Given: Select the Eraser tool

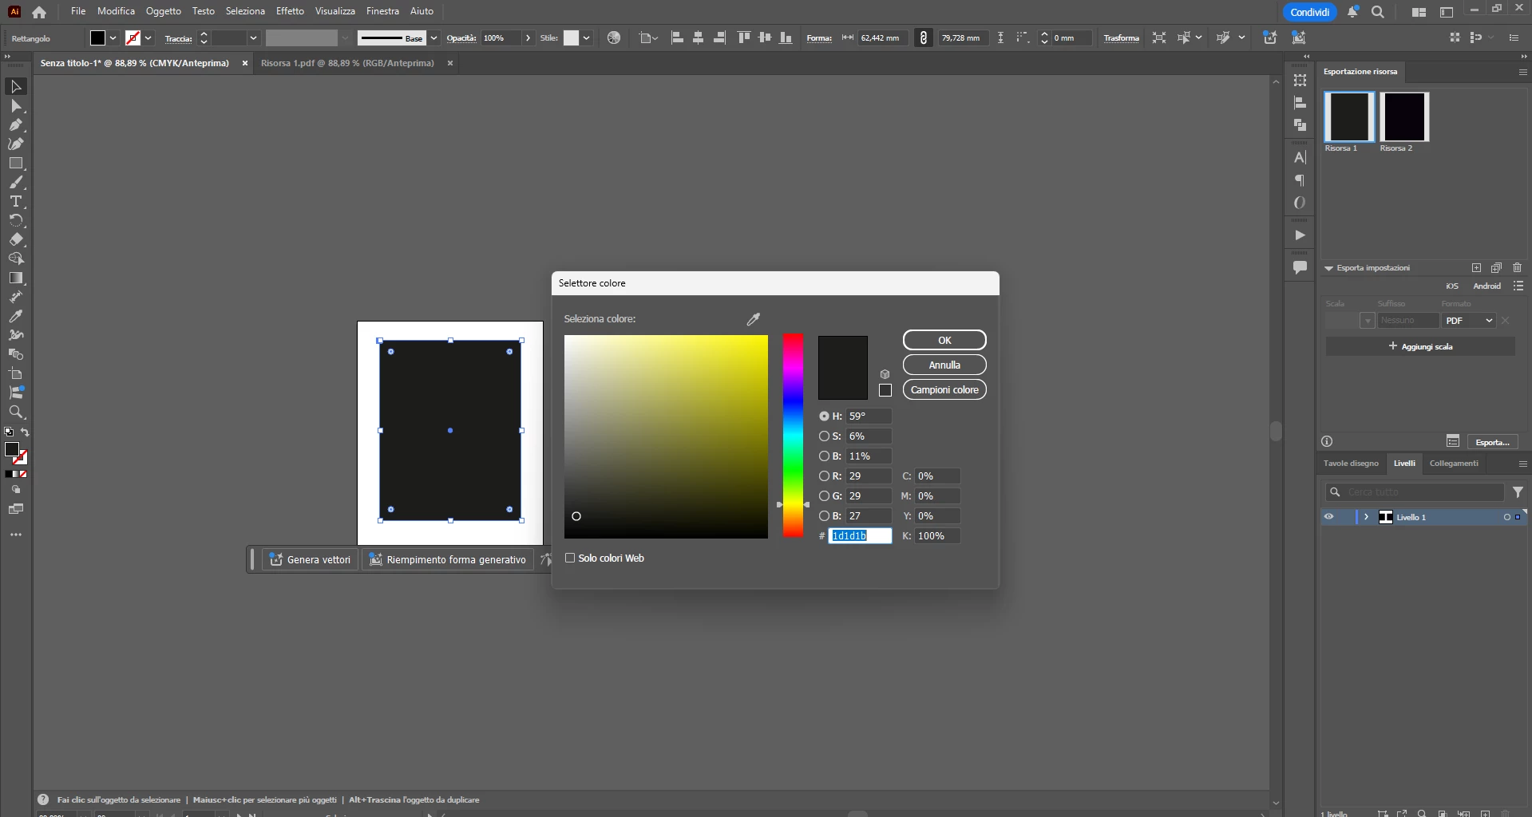Looking at the screenshot, I should [16, 239].
